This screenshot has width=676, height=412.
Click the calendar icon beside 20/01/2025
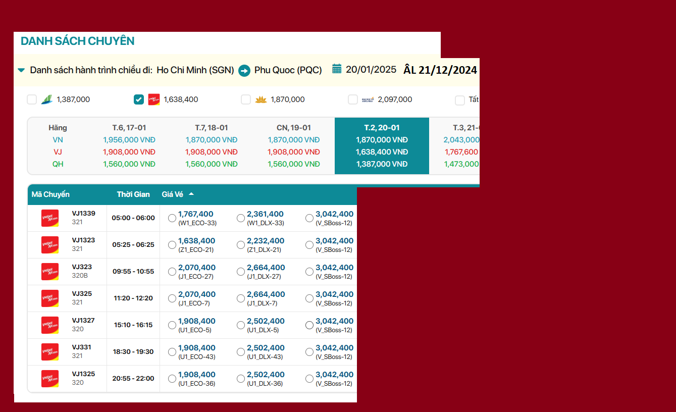pos(337,69)
